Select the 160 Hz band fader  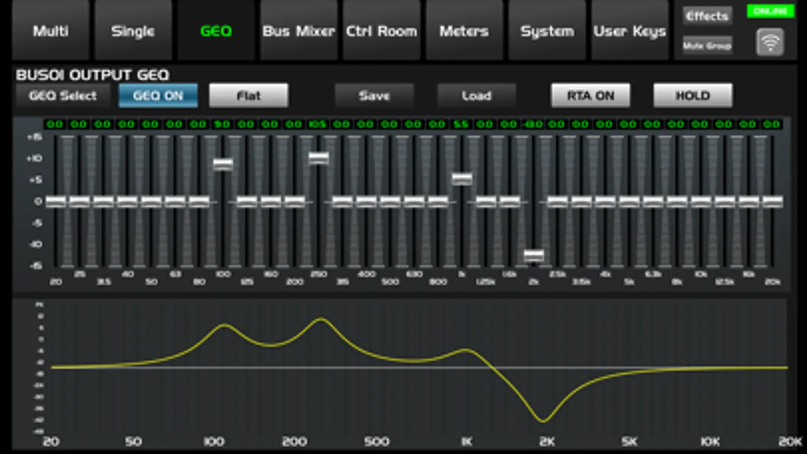[x=271, y=201]
